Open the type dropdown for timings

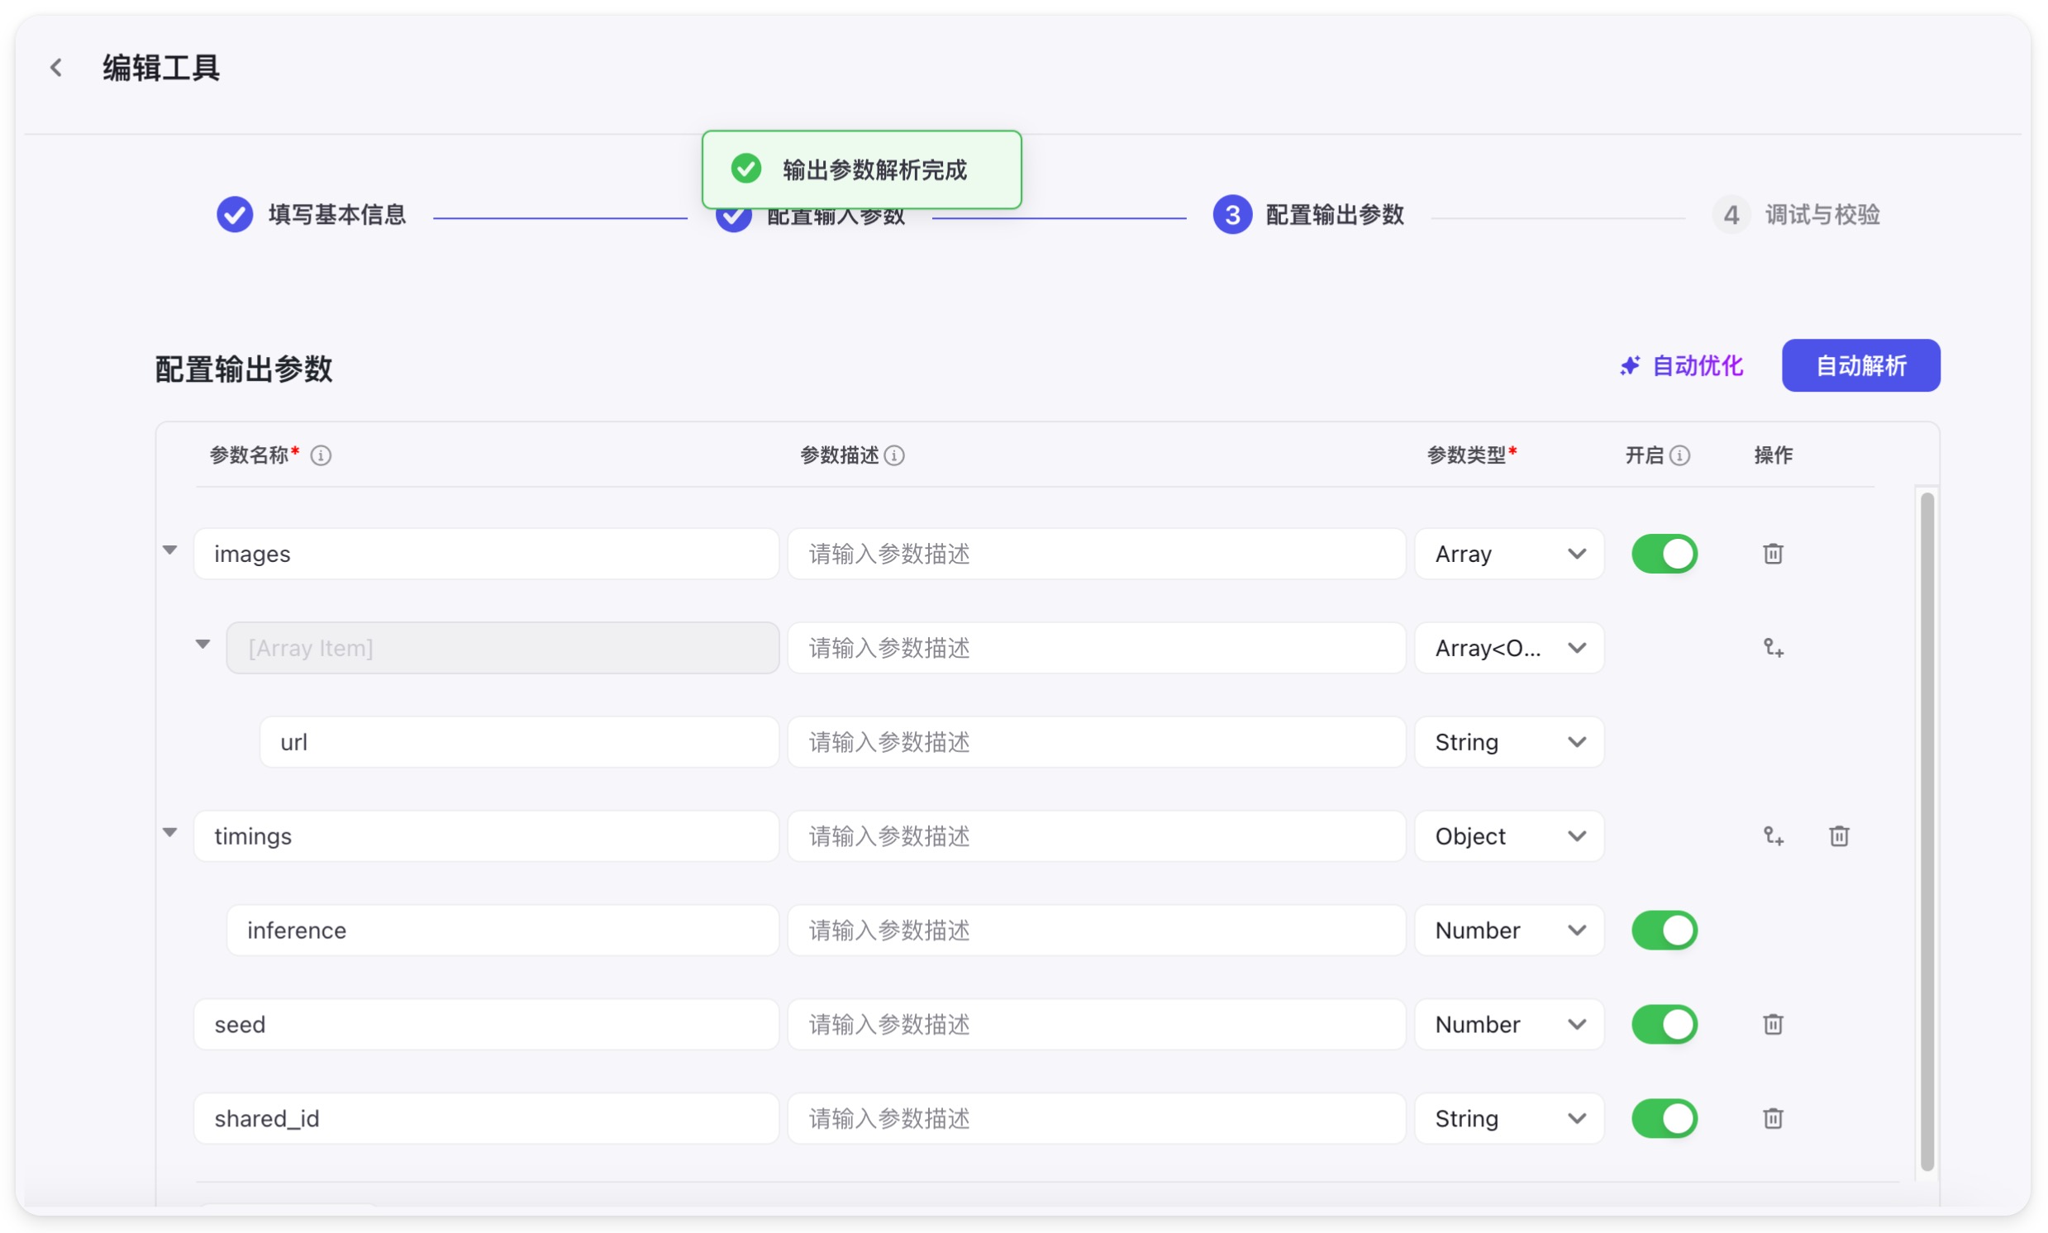pos(1509,835)
